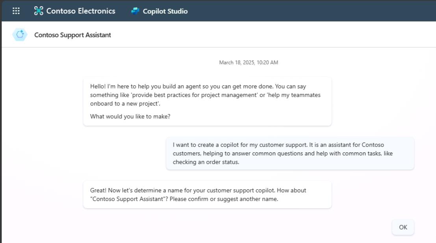
Task: Select the March 18, 2025 timestamp
Action: pyautogui.click(x=249, y=63)
